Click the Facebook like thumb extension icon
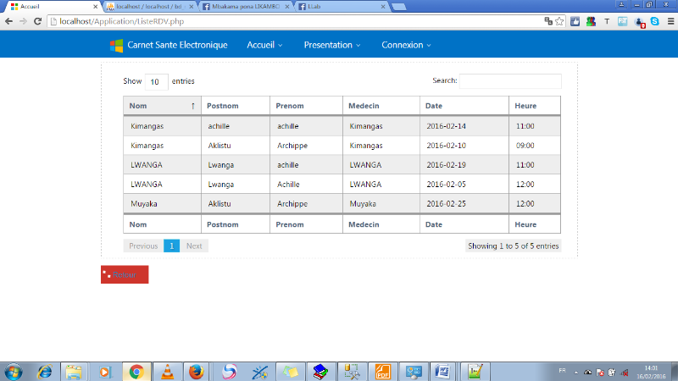This screenshot has height=381, width=678. coord(575,21)
